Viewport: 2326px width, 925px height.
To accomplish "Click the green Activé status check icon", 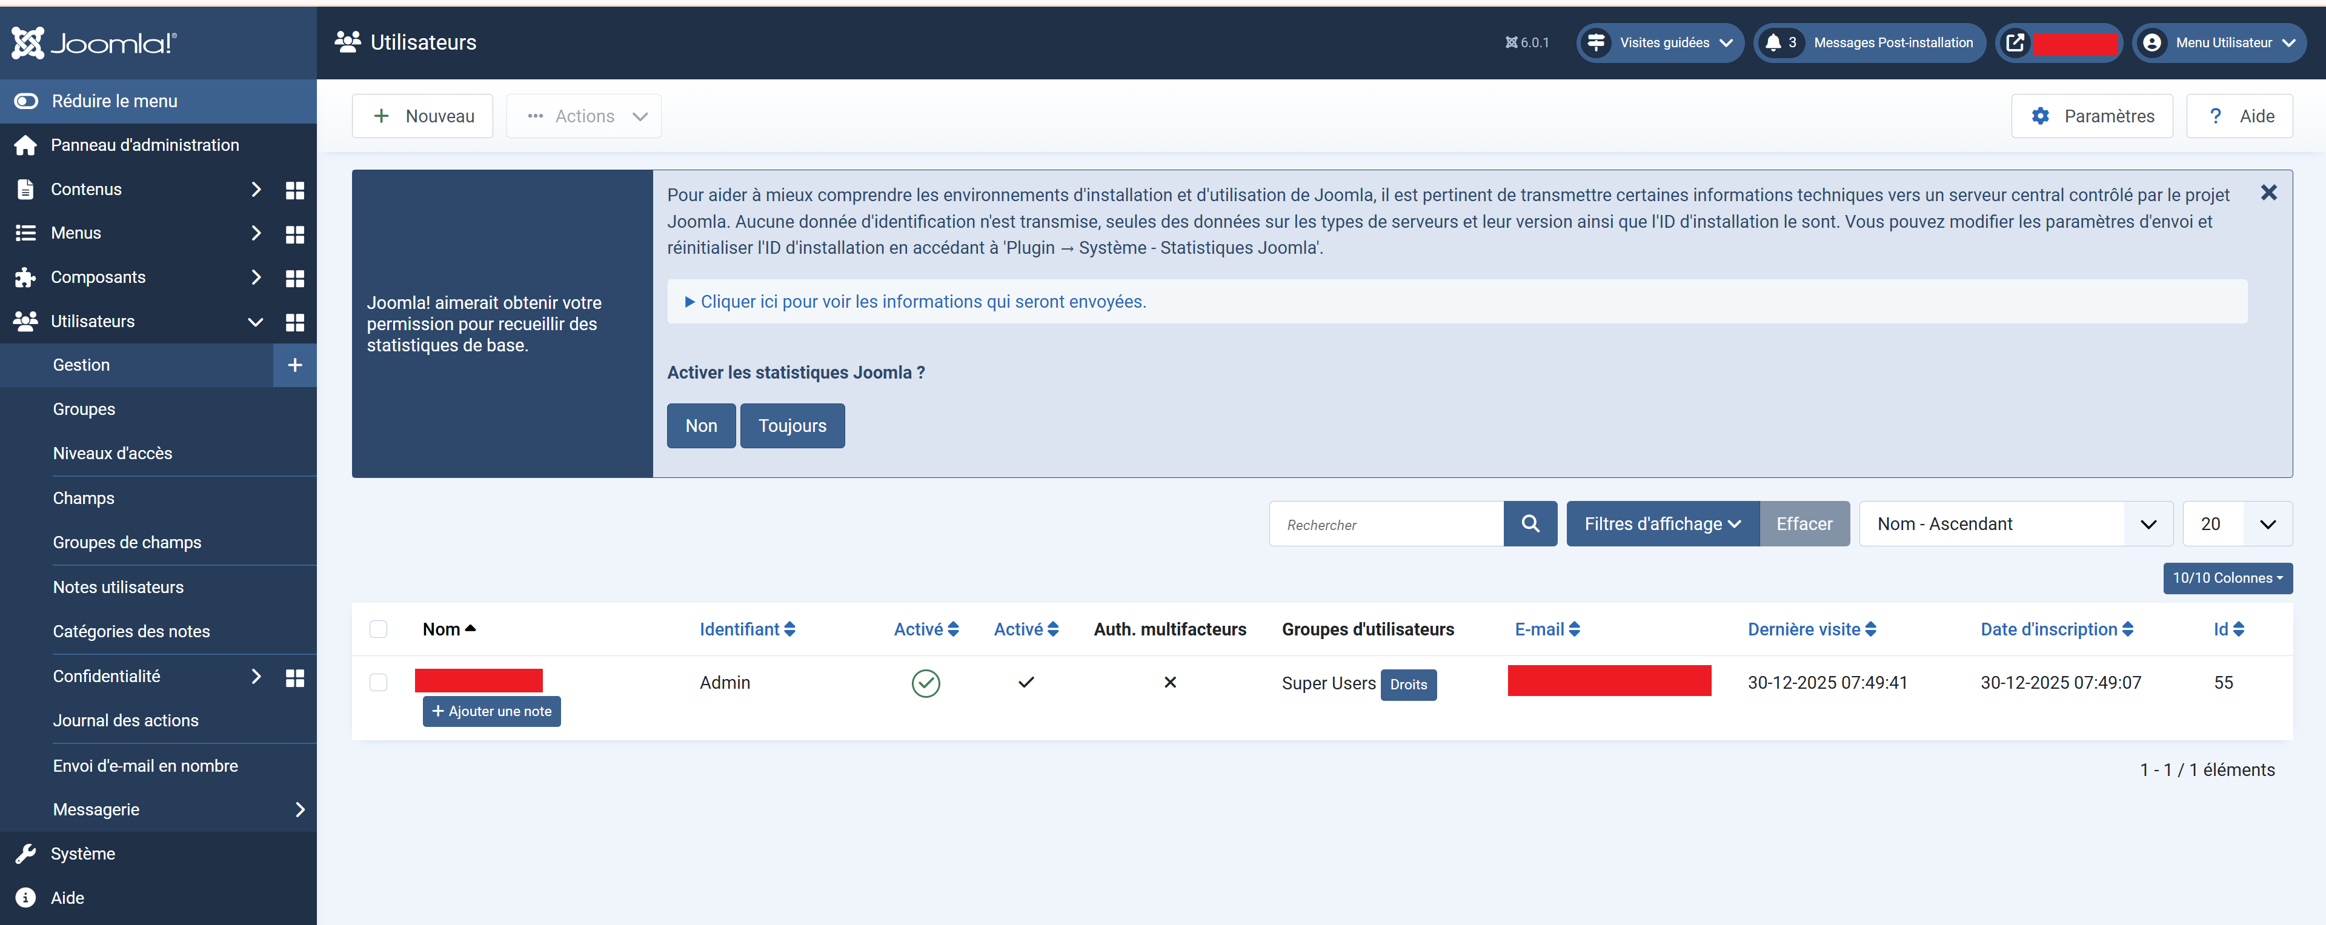I will coord(926,683).
